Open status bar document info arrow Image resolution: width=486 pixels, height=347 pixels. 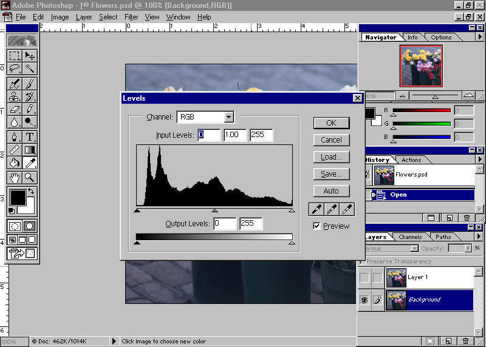(114, 341)
